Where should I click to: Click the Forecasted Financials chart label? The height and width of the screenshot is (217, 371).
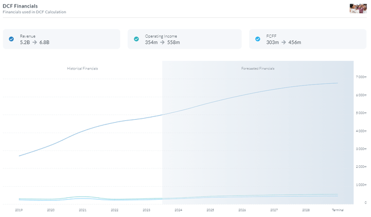(257, 68)
